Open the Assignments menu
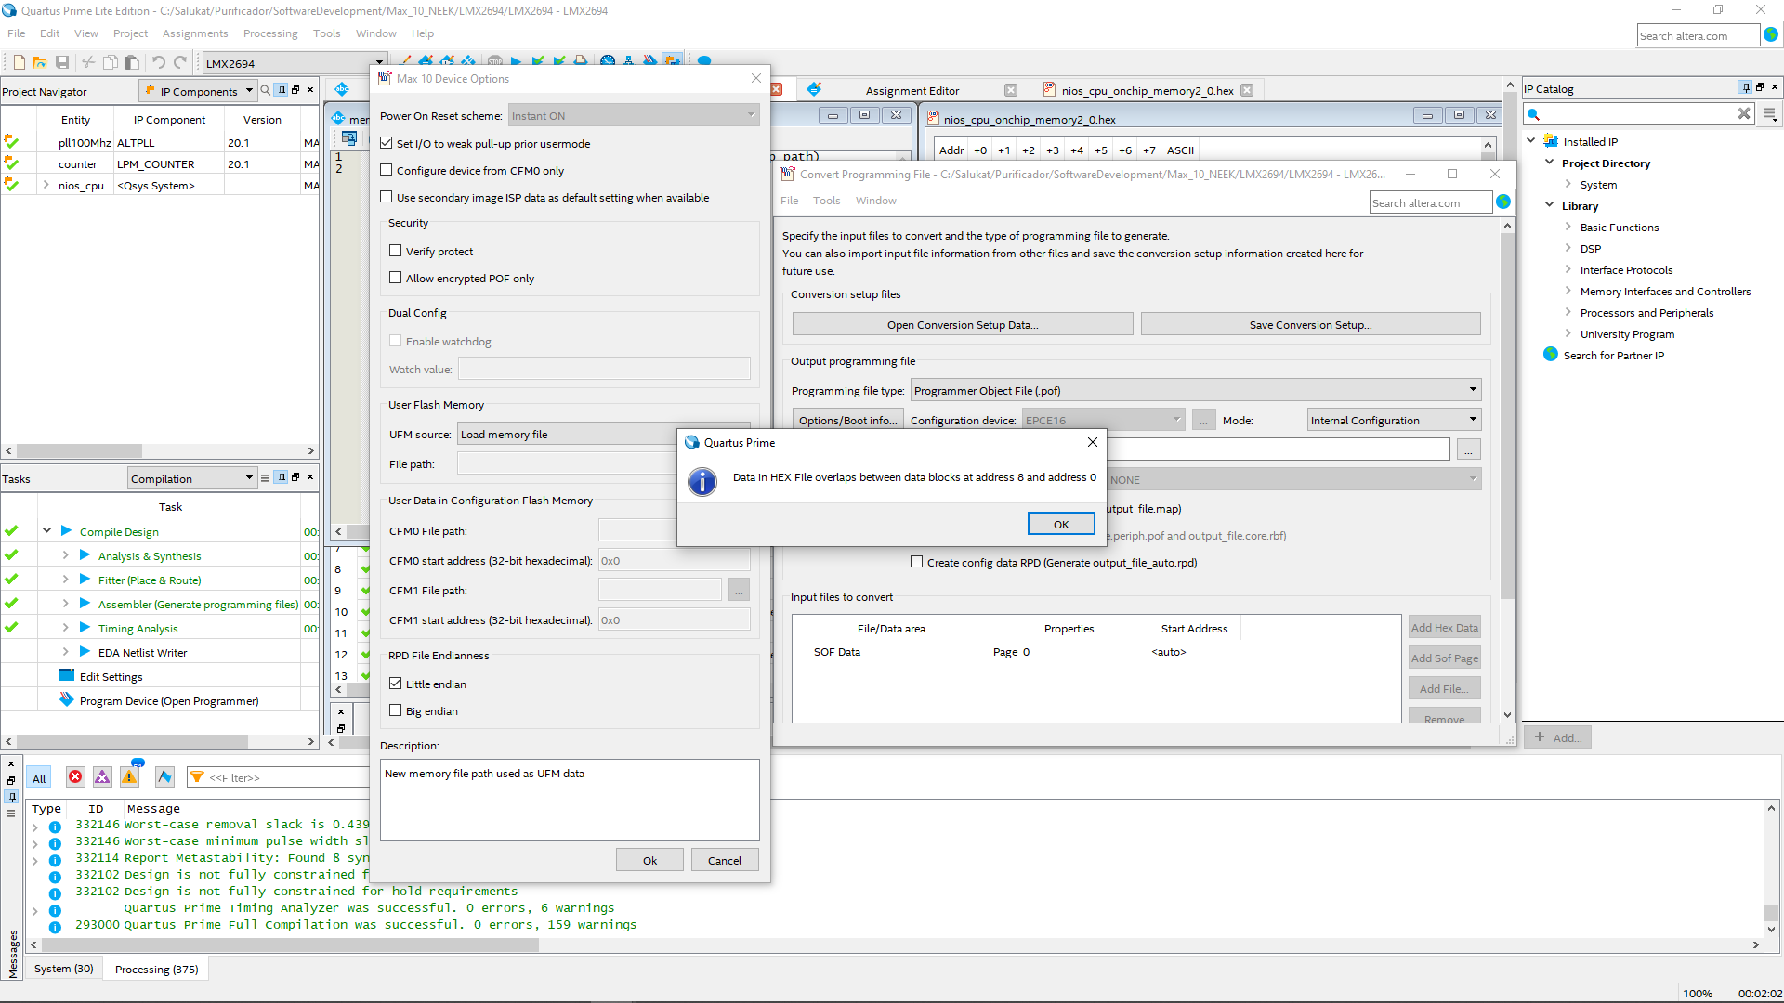Screen dimensions: 1784x1003 pos(195,33)
